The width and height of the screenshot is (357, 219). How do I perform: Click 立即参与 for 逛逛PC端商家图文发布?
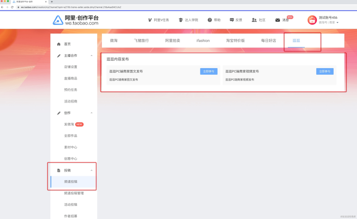pyautogui.click(x=209, y=71)
